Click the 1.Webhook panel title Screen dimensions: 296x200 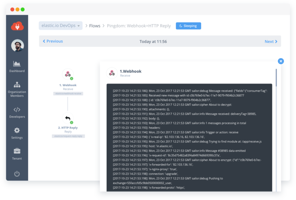(131, 71)
